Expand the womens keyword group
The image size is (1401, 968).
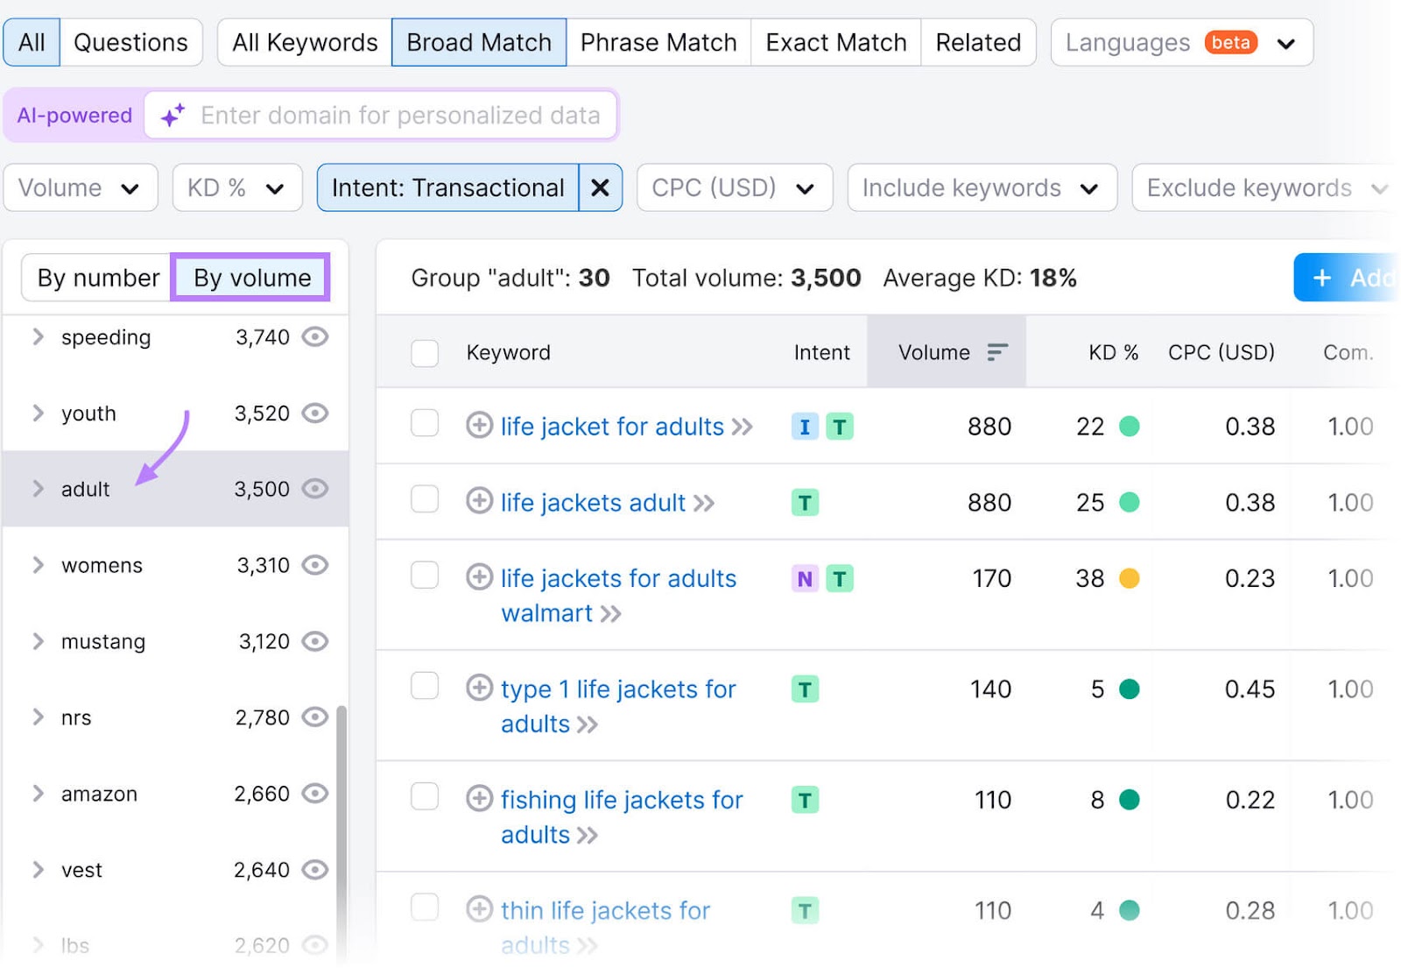pyautogui.click(x=38, y=565)
